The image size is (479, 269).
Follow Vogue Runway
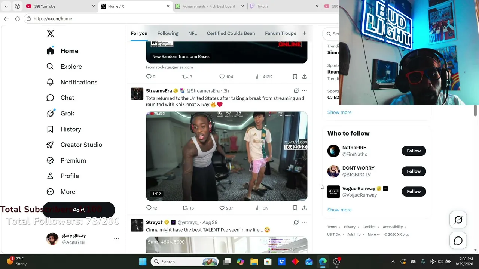pyautogui.click(x=414, y=192)
